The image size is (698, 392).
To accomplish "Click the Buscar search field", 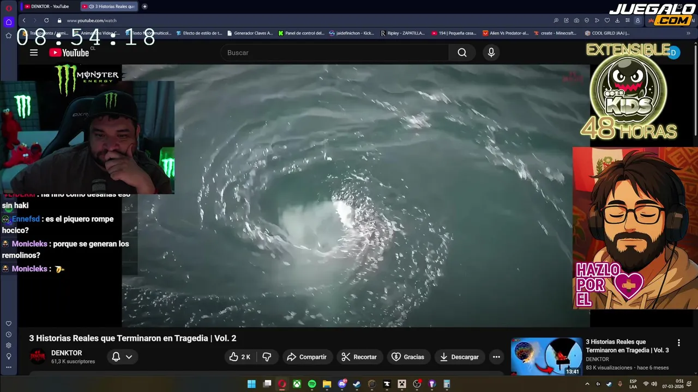I will [335, 53].
